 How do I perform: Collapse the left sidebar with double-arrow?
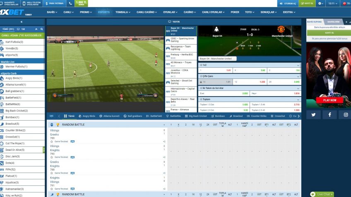[x=22, y=21]
